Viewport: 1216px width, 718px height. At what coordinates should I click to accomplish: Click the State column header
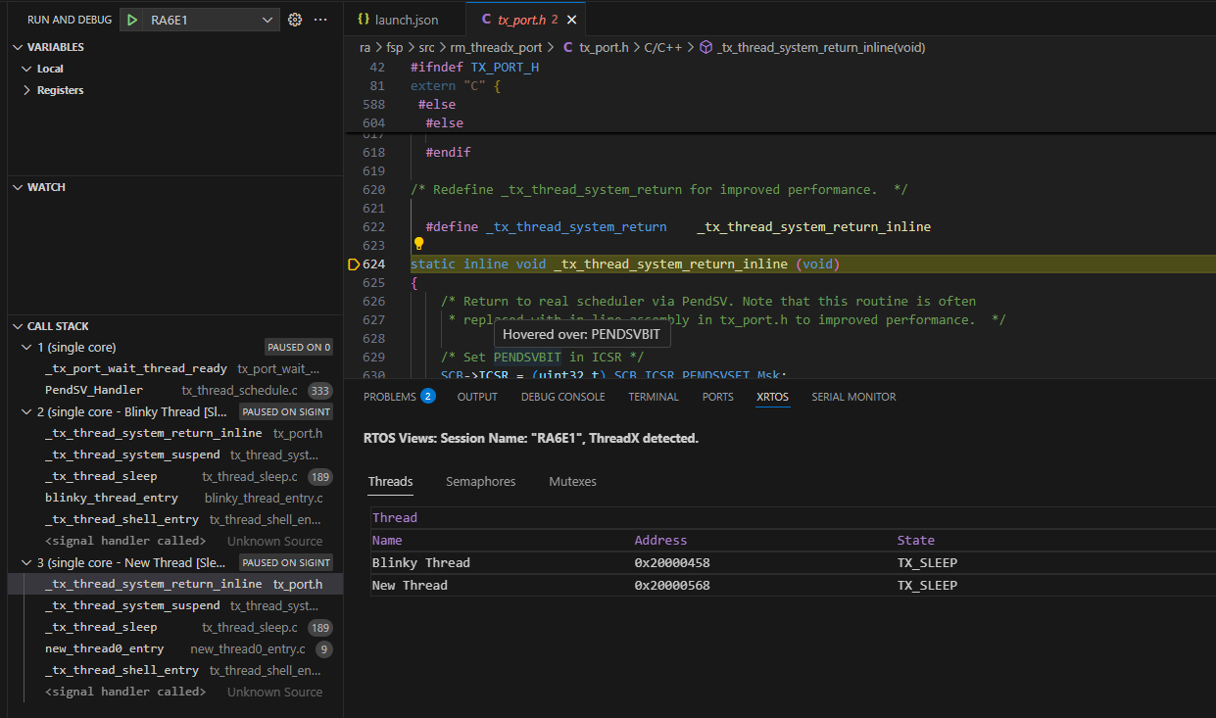(x=916, y=540)
